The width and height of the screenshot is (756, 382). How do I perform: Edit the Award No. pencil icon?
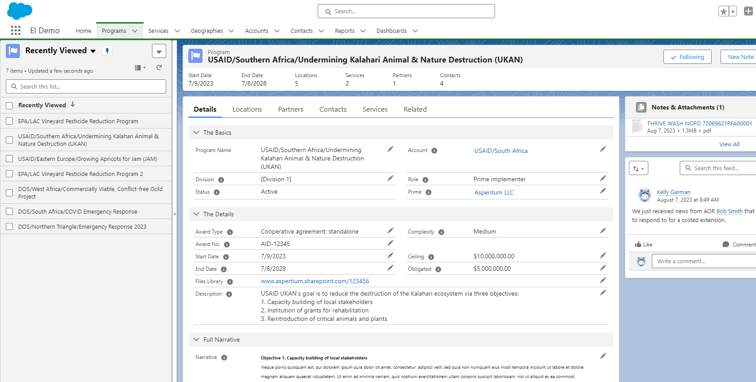[390, 243]
